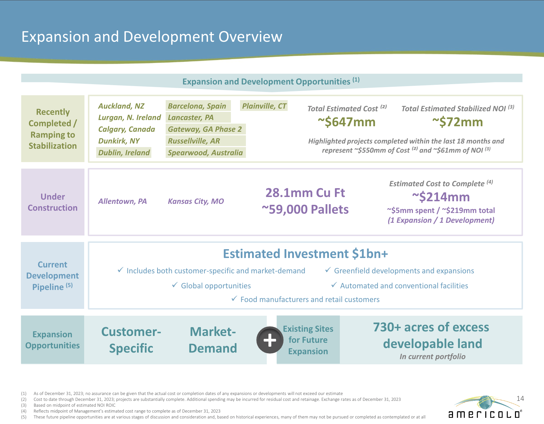The image size is (544, 424).
Task: Expand the Recently Completed section
Action: 53,128
